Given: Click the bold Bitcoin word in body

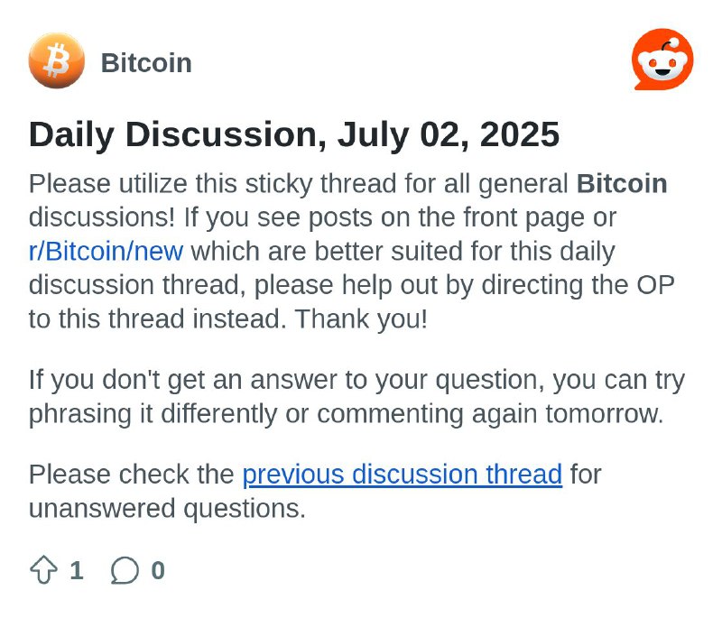Looking at the screenshot, I should (x=622, y=184).
